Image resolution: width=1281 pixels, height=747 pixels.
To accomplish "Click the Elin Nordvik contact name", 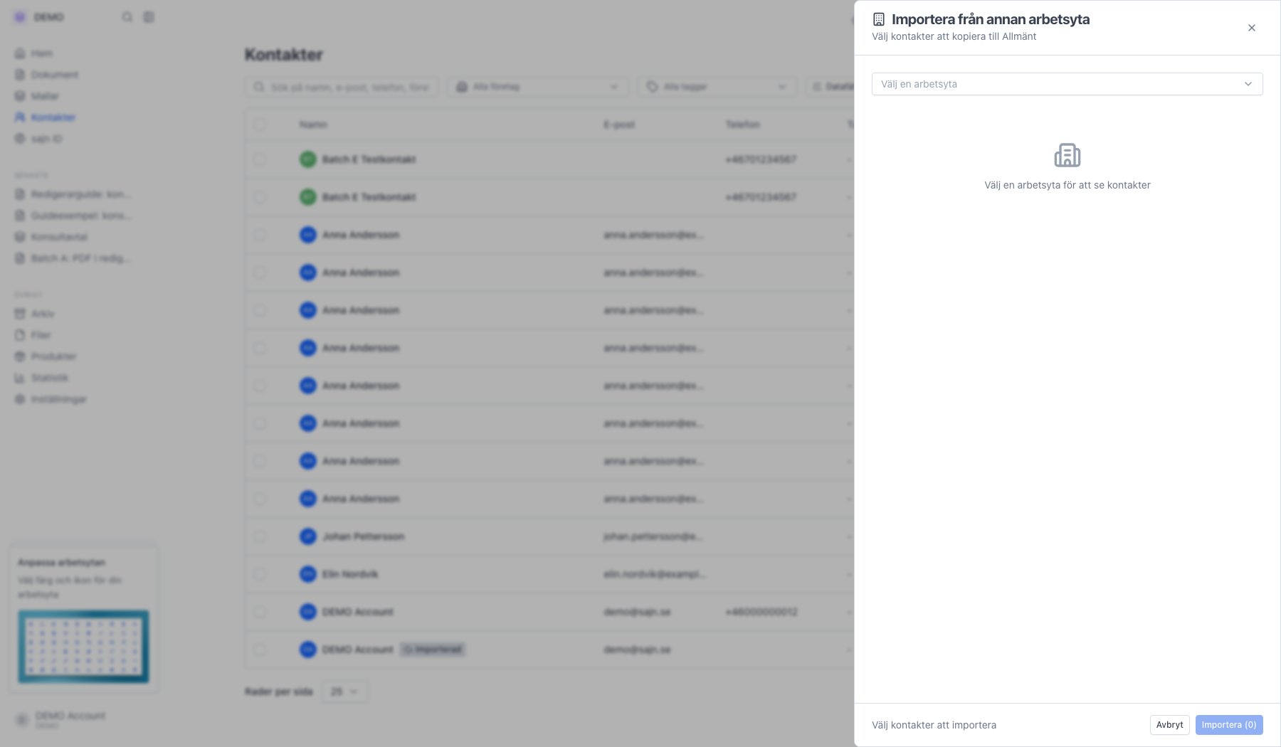I will pyautogui.click(x=350, y=574).
